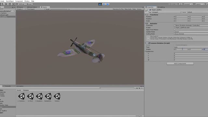Open the Gizmos dropdown
Viewport: 208px width, 117px height.
(x=140, y=9)
